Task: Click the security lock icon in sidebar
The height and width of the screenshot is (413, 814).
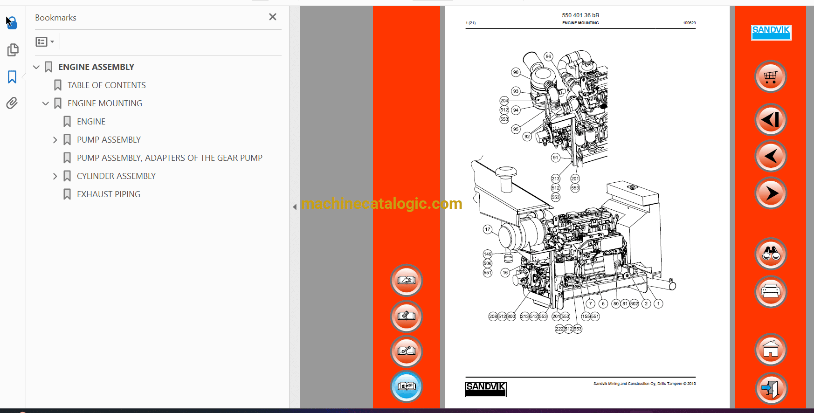Action: 12,22
